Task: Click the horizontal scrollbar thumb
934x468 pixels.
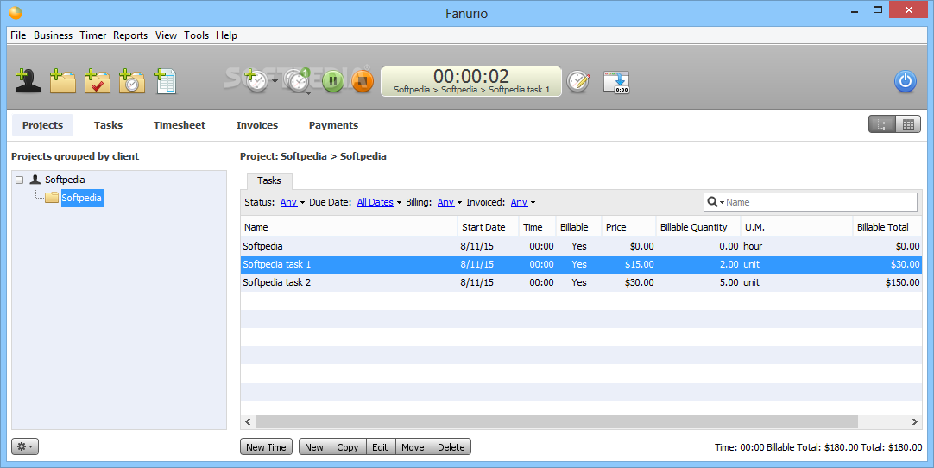Action: point(557,421)
